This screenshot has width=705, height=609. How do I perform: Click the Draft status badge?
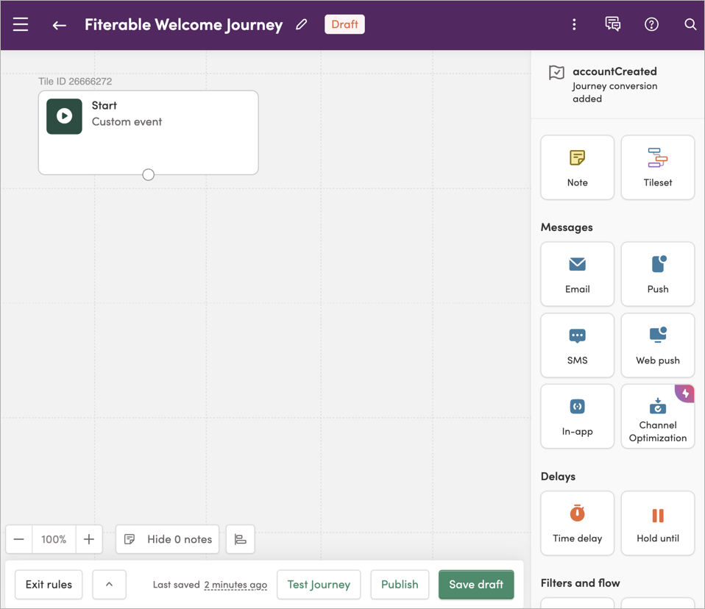coord(345,24)
